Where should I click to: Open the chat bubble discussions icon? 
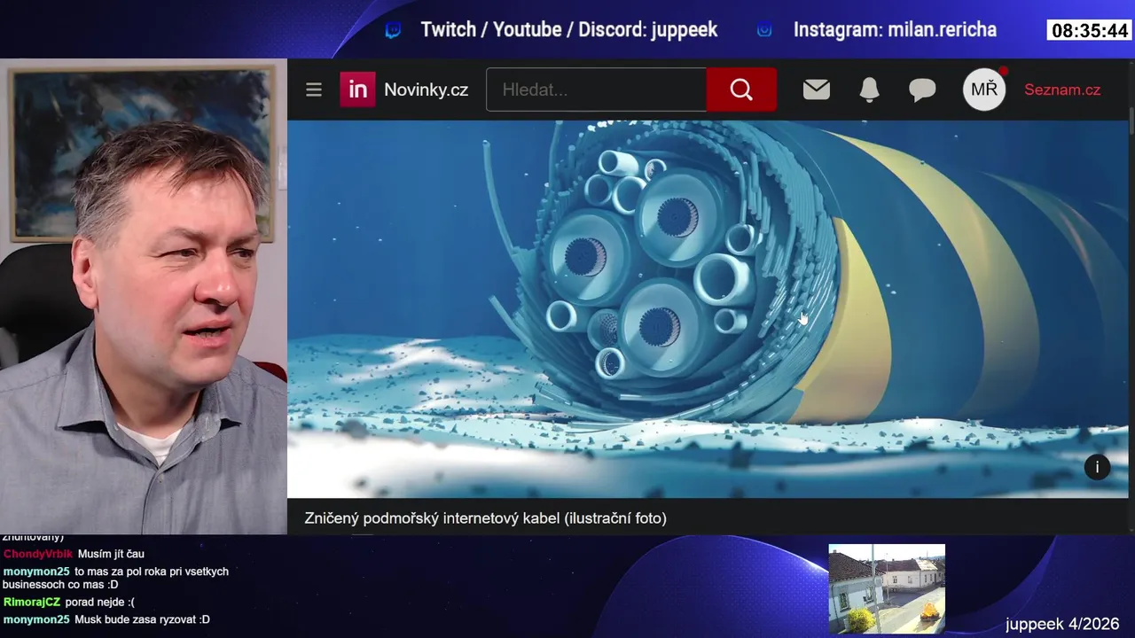pos(922,89)
